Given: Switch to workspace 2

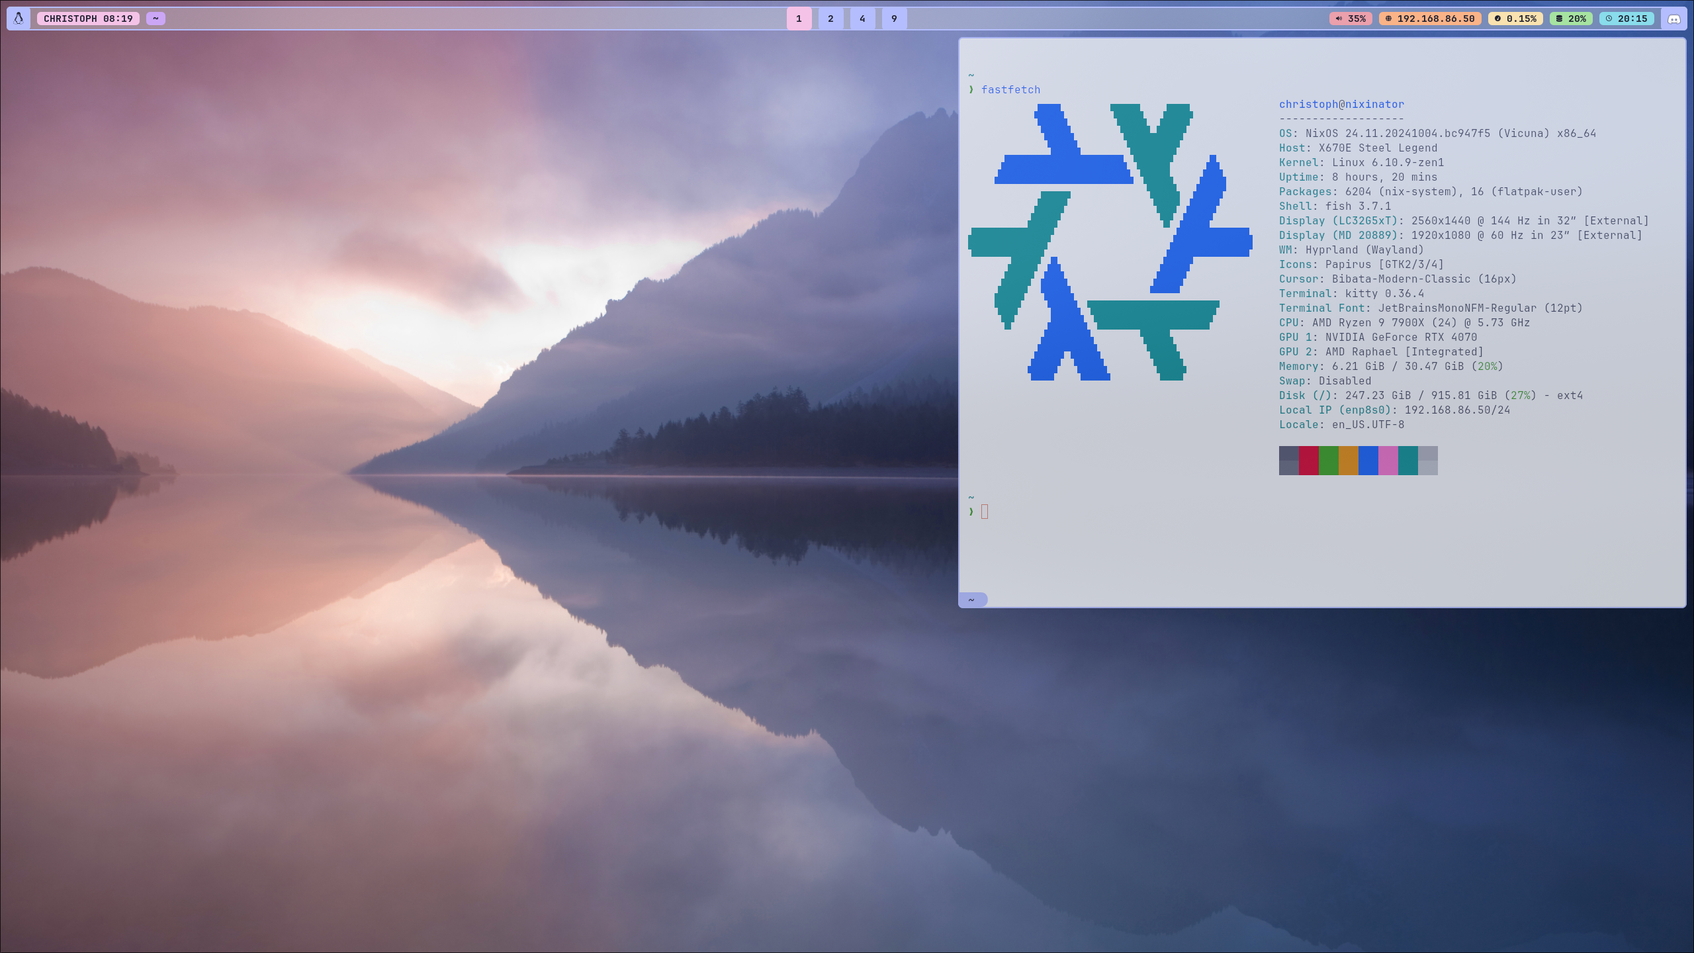Looking at the screenshot, I should 830,19.
